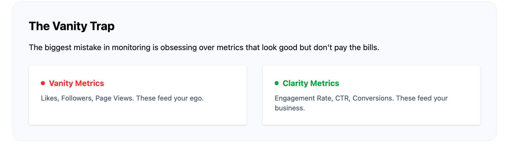This screenshot has height=143, width=513.
Task: Click the green dot beside Clarity Metrics
Action: point(277,83)
